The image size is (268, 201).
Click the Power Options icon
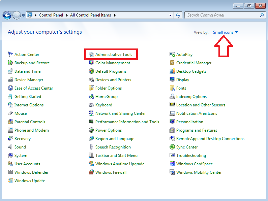pos(91,130)
